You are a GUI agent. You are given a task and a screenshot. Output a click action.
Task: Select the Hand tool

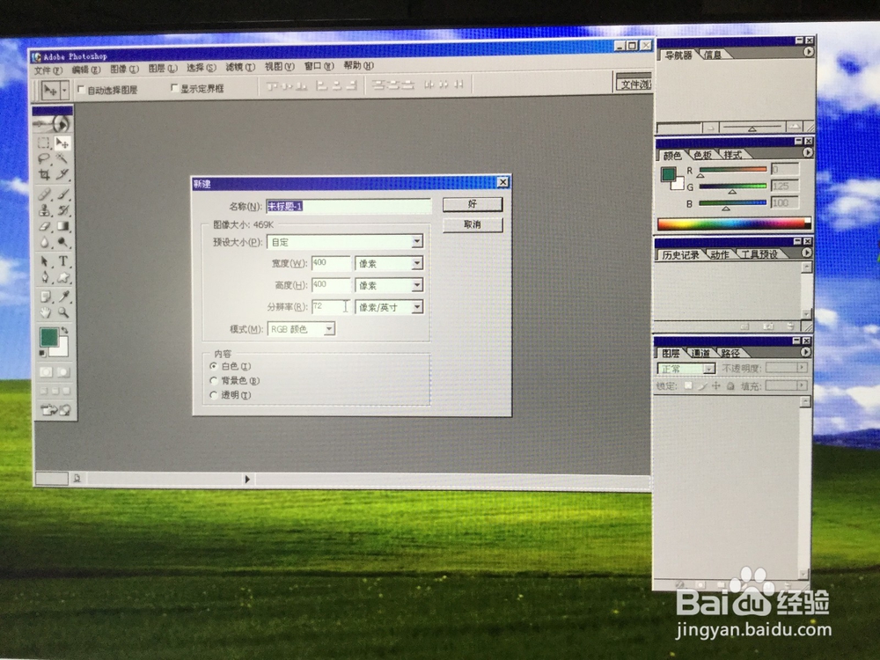tap(44, 312)
